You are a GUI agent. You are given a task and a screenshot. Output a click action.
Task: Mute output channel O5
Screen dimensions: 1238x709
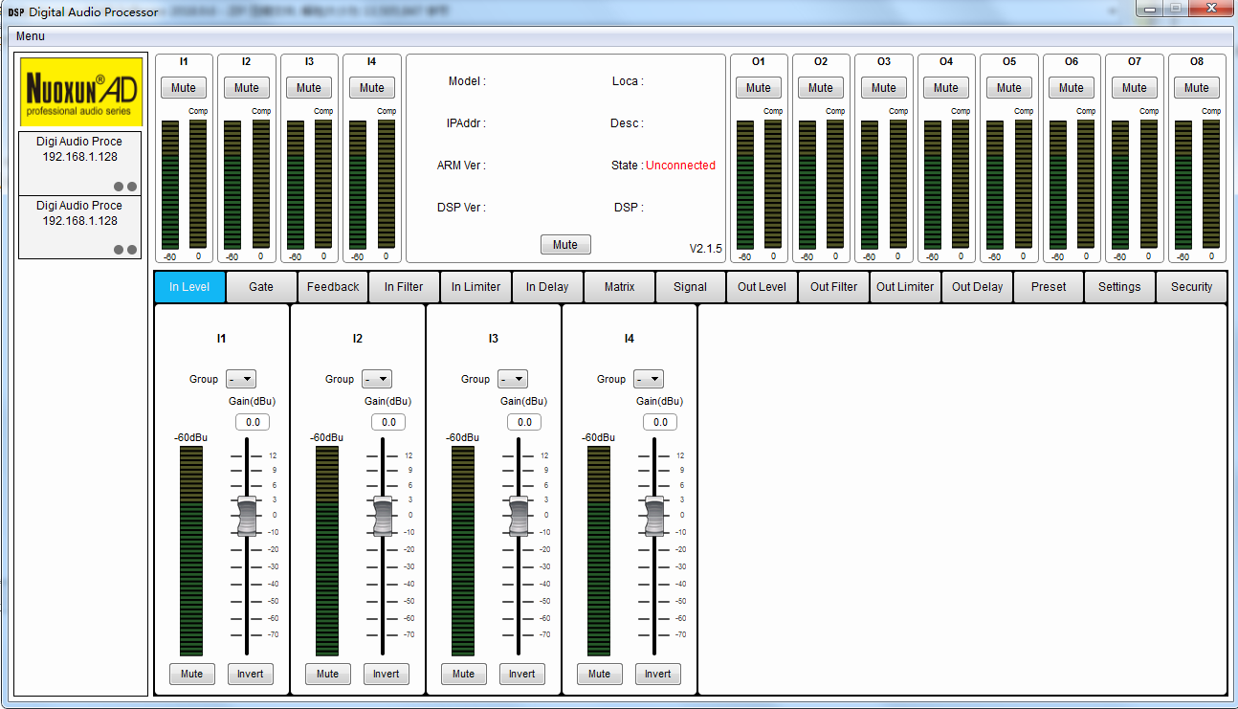[1008, 87]
